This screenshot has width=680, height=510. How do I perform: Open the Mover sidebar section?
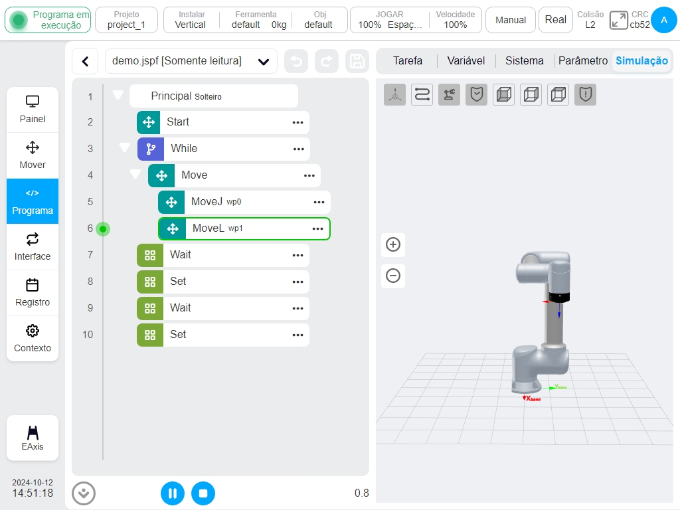[x=33, y=155]
